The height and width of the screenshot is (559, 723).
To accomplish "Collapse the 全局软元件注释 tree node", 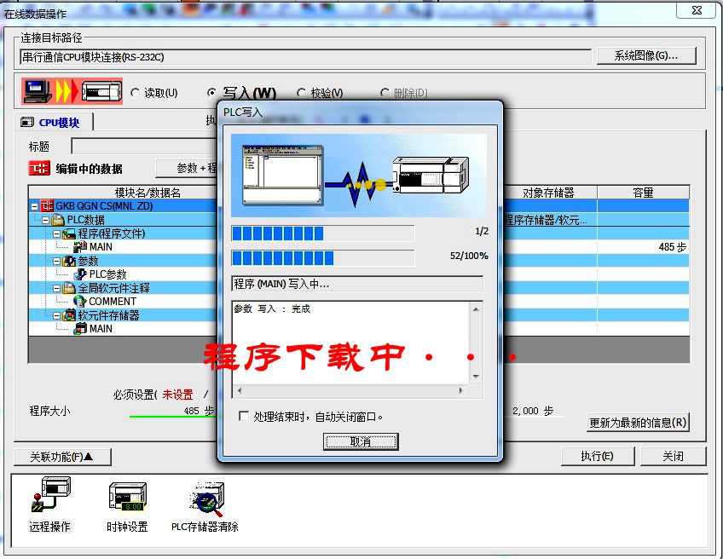I will [x=57, y=289].
